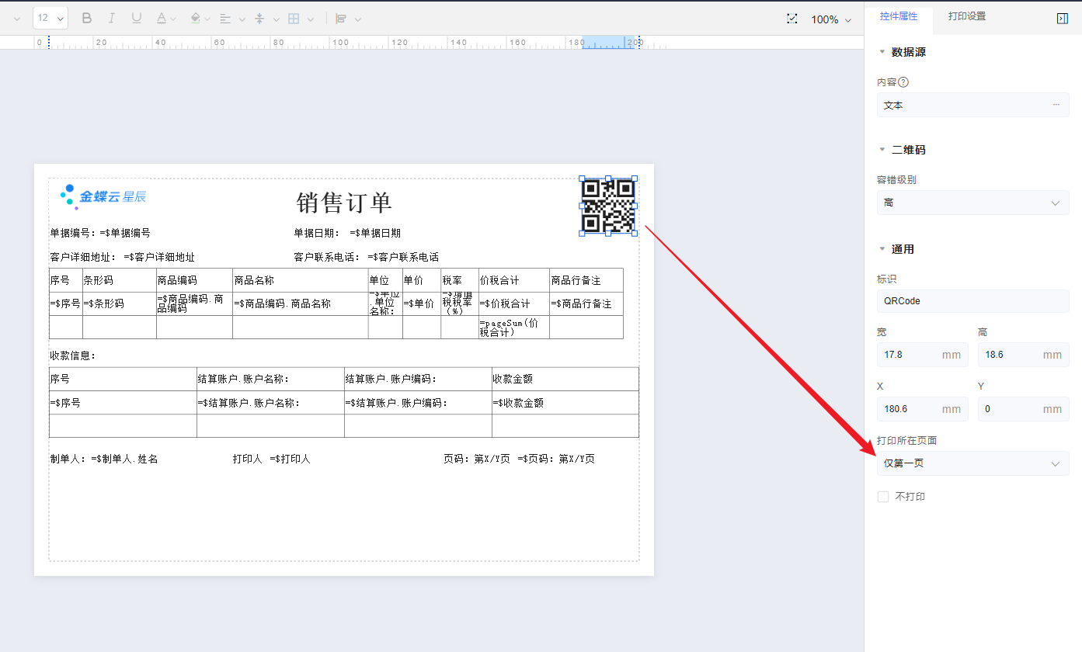Click the help question mark next to 内容
1082x652 pixels.
tap(903, 82)
